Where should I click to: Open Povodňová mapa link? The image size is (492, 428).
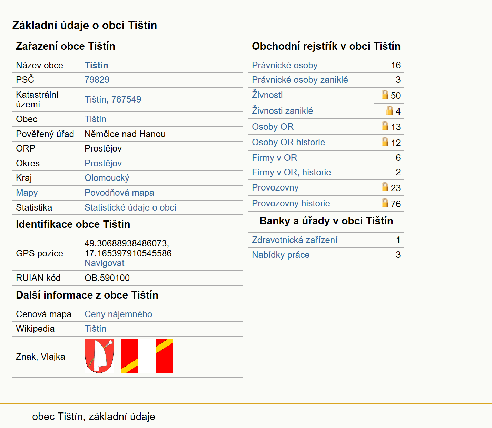tap(119, 193)
